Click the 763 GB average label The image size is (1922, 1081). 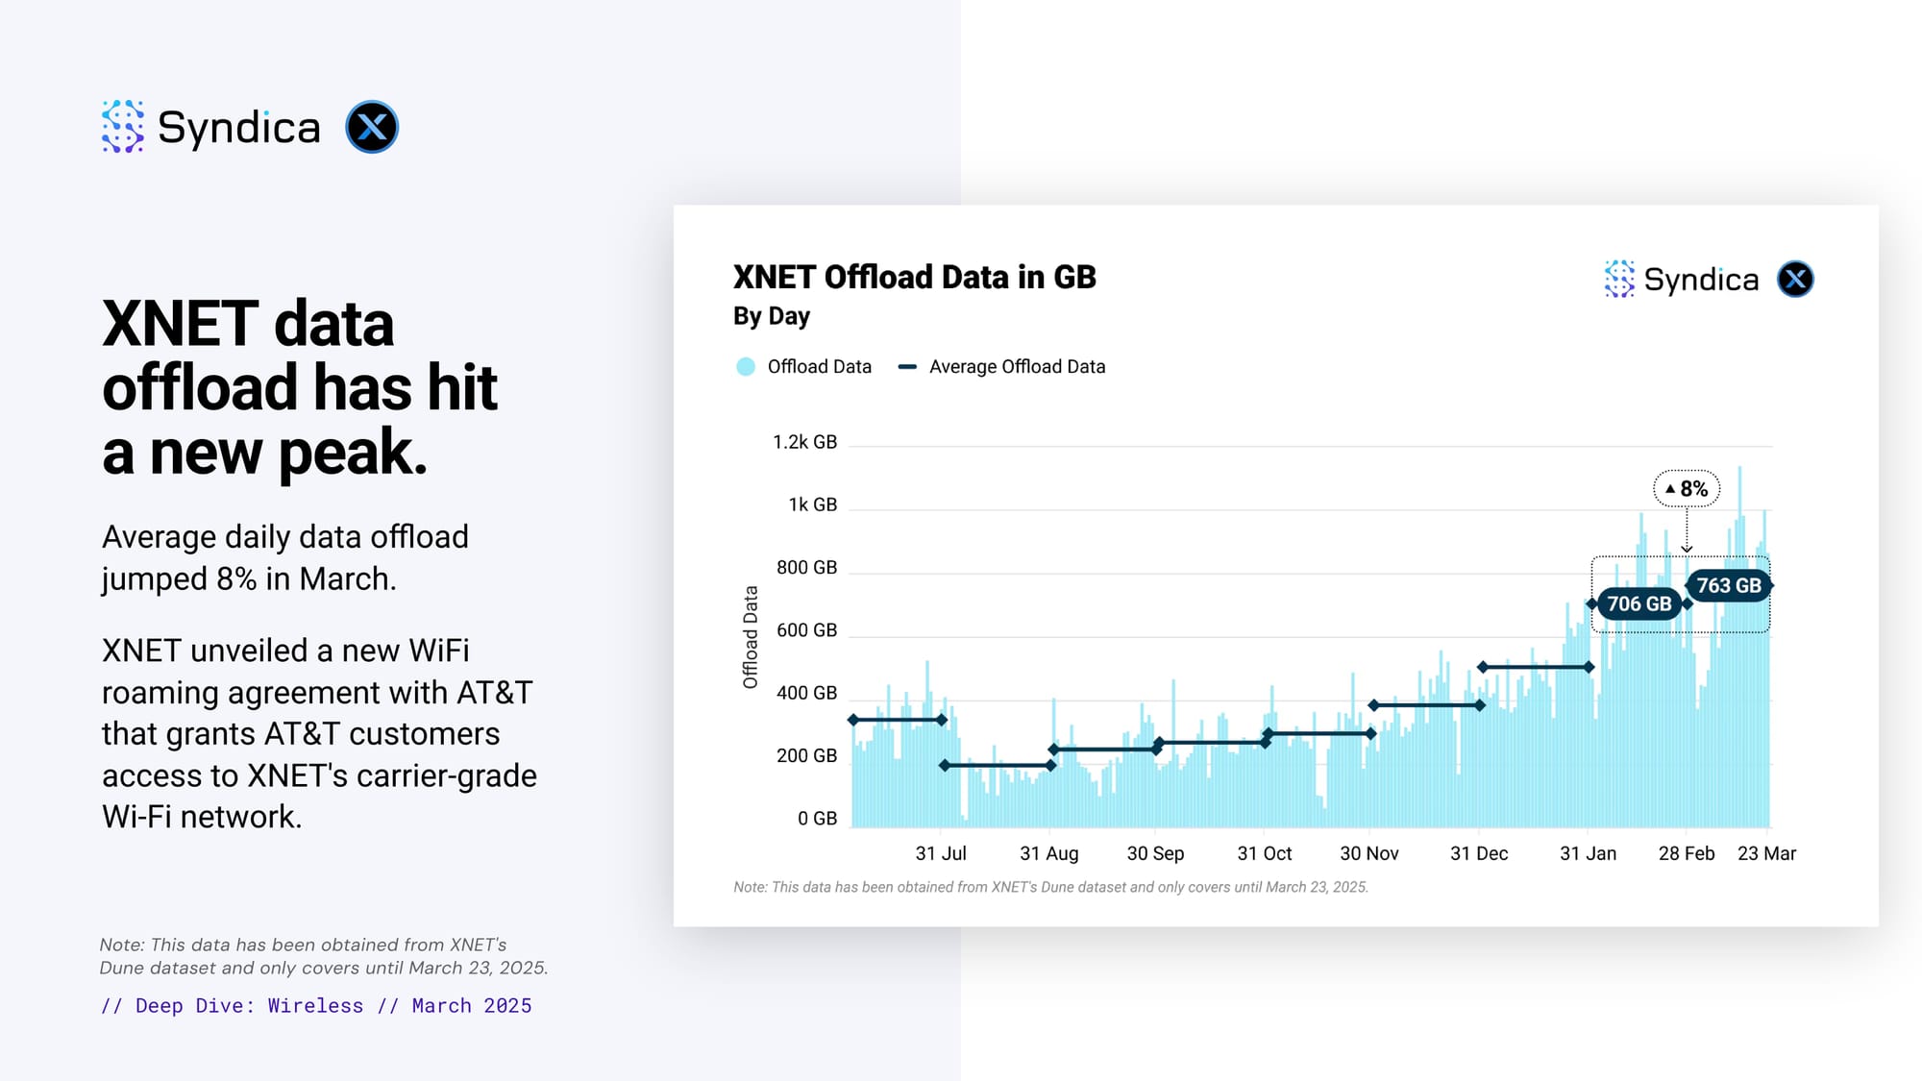coord(1728,585)
